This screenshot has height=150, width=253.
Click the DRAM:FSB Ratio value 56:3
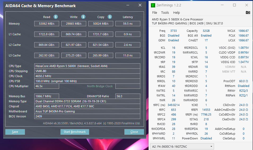(x=128, y=96)
